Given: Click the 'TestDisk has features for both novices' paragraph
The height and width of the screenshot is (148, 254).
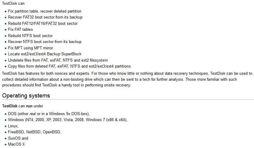Looking at the screenshot, I should [x=127, y=79].
